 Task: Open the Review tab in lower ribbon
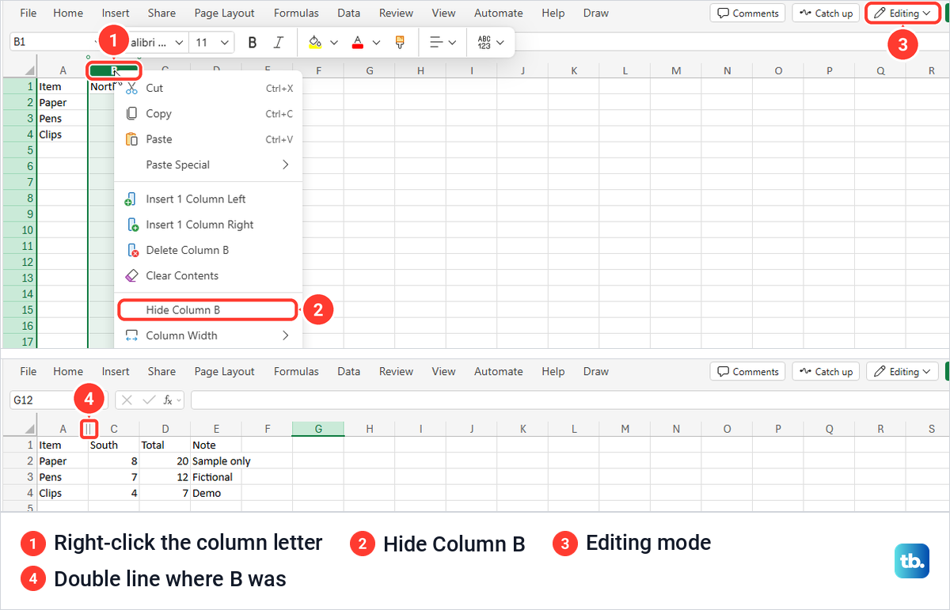pyautogui.click(x=396, y=372)
